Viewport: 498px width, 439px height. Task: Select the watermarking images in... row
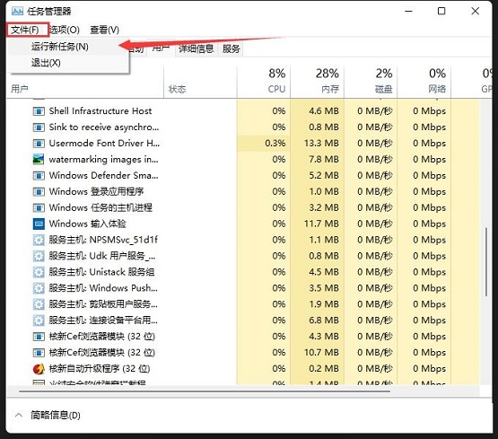point(243,160)
